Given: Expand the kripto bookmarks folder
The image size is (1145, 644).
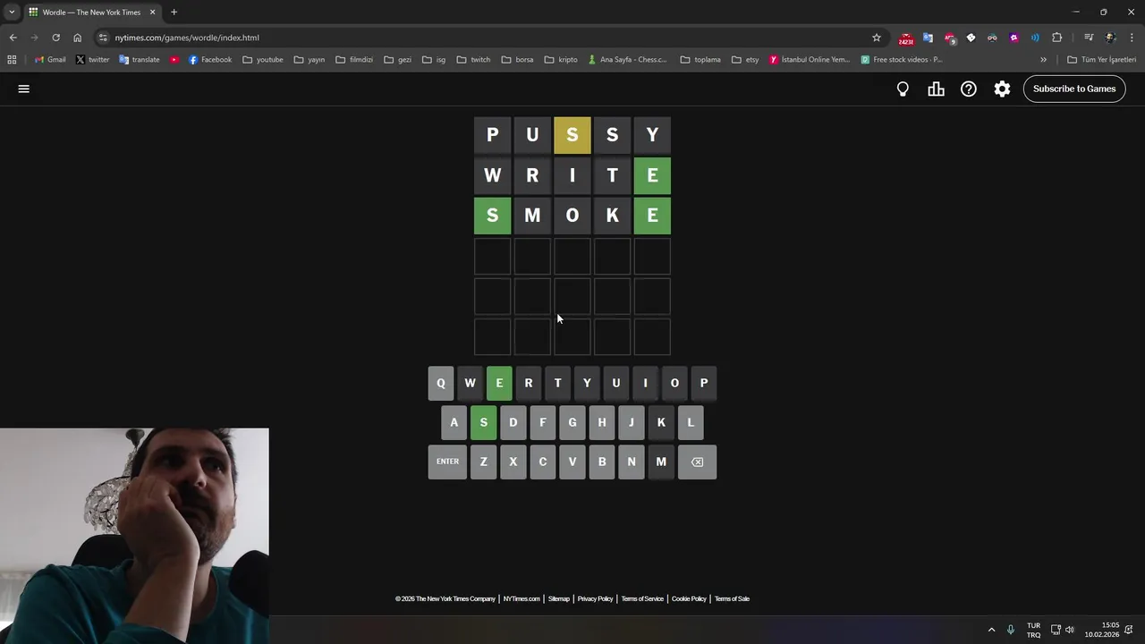Looking at the screenshot, I should point(561,60).
